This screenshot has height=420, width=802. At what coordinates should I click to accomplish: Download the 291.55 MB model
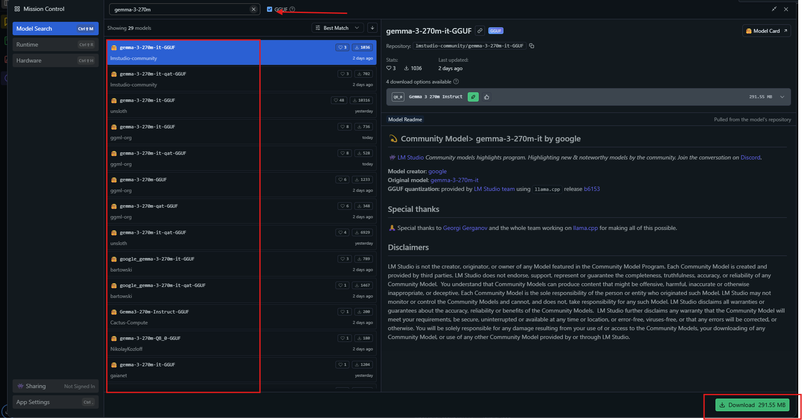coord(752,405)
